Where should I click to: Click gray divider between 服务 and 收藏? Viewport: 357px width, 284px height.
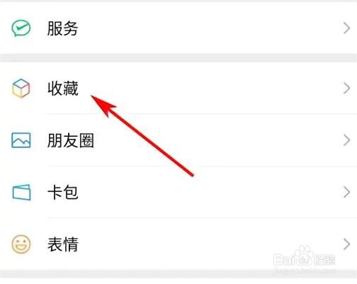178,58
